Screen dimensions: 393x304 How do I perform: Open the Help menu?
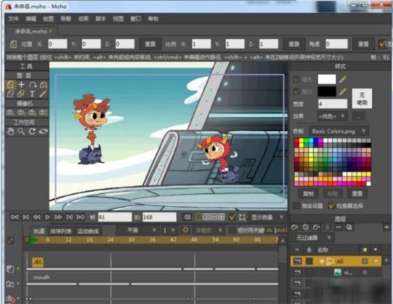(153, 19)
